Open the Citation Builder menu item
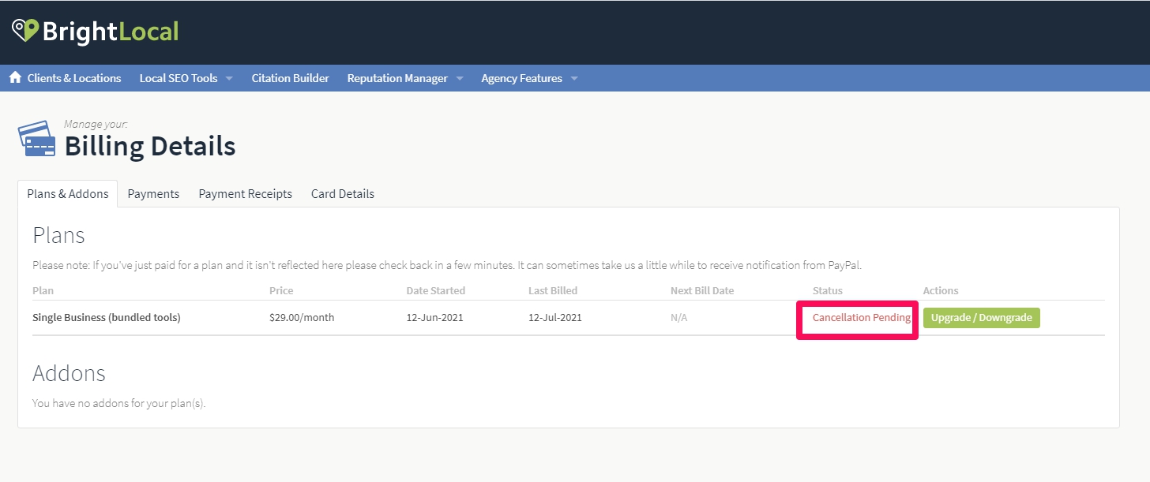 click(290, 78)
